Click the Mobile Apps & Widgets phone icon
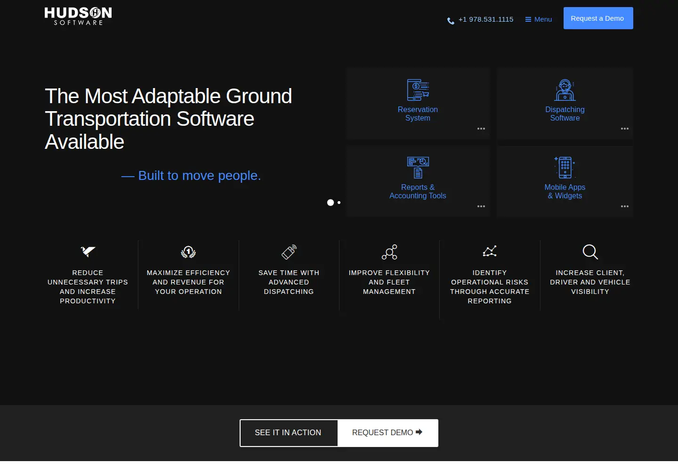Viewport: 678px width, 471px height. click(x=565, y=168)
